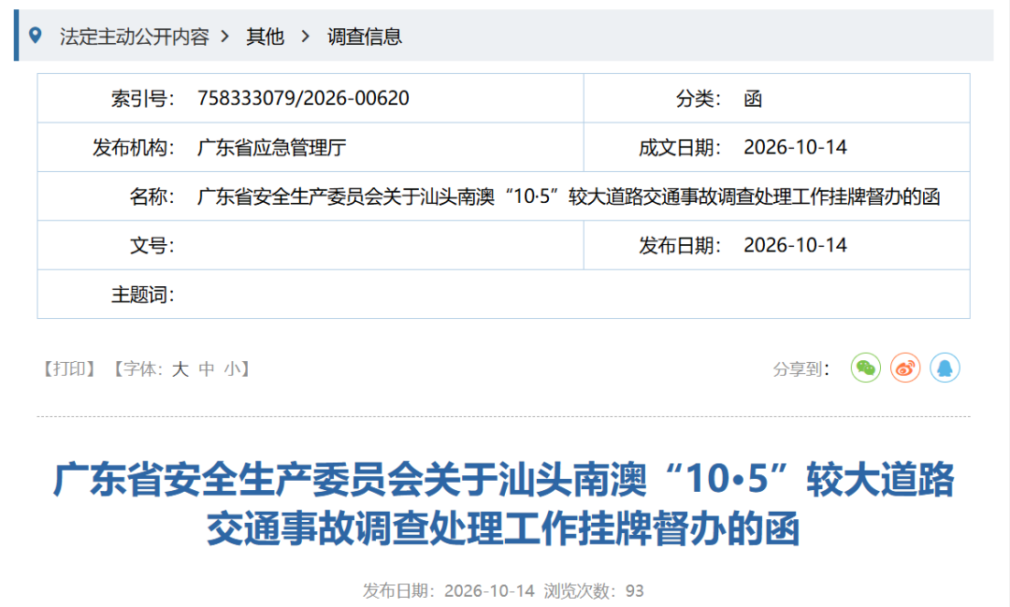
Task: Click chevron between 其他 and 调查信息
Action: [305, 36]
